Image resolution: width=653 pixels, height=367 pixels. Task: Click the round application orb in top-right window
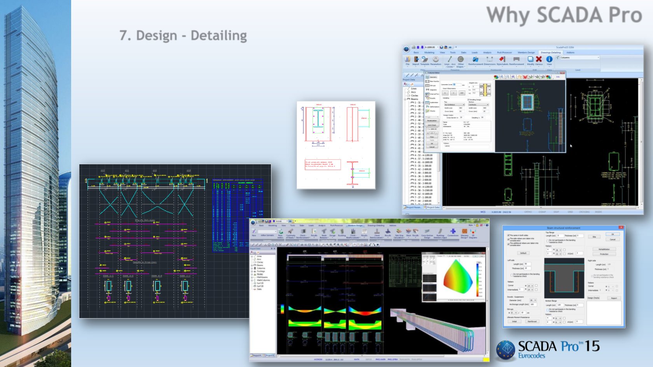click(x=406, y=49)
